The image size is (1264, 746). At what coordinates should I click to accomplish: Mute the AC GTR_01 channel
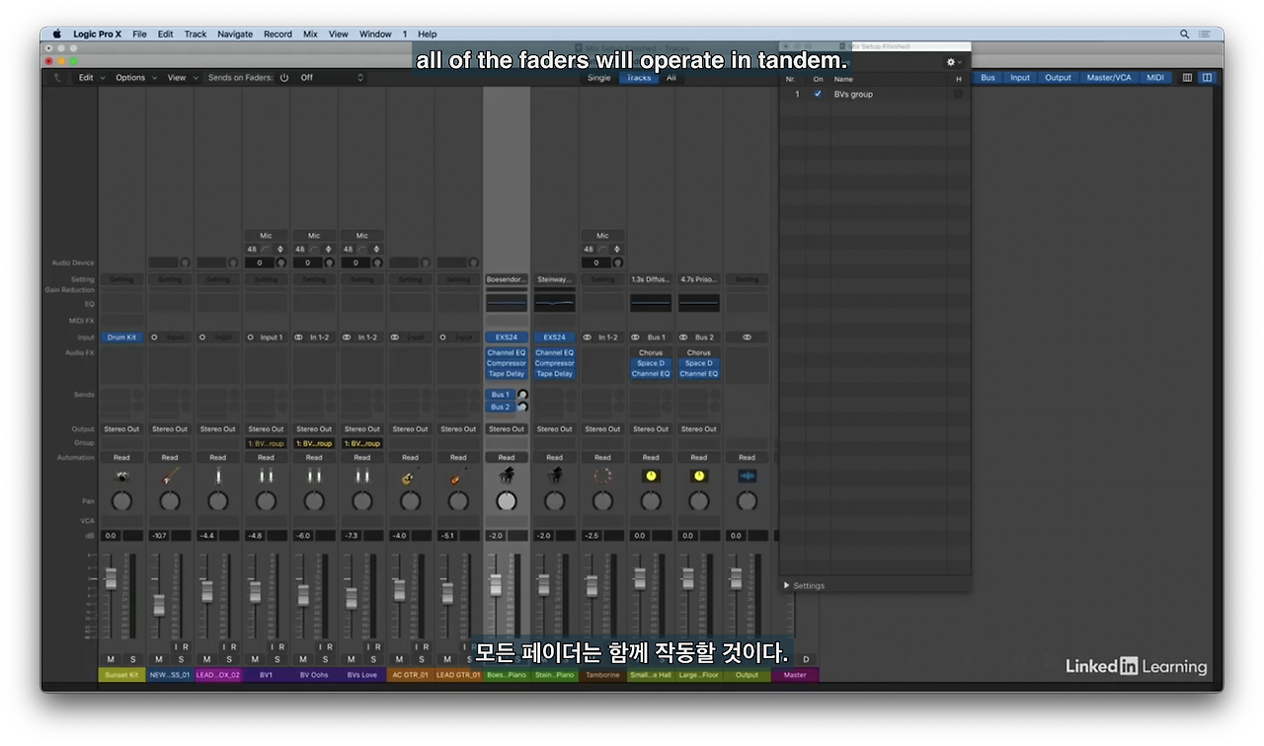click(399, 659)
